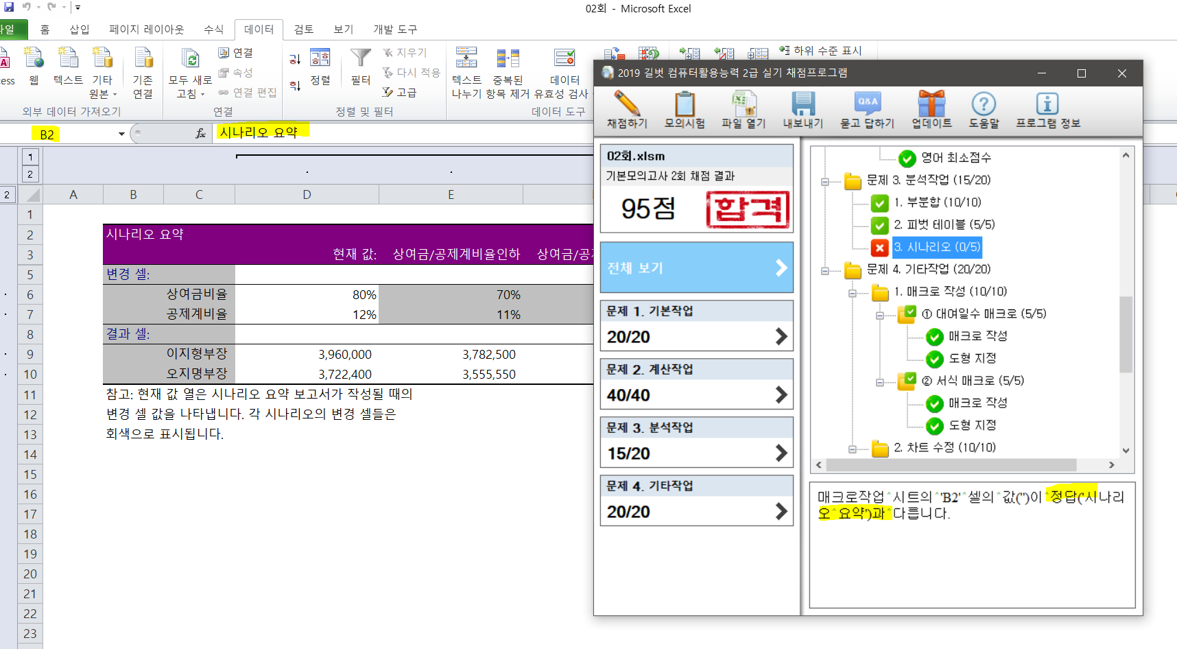The width and height of the screenshot is (1177, 649).
Task: Collapse the 문제 4. 기타작업 tree node
Action: point(825,270)
